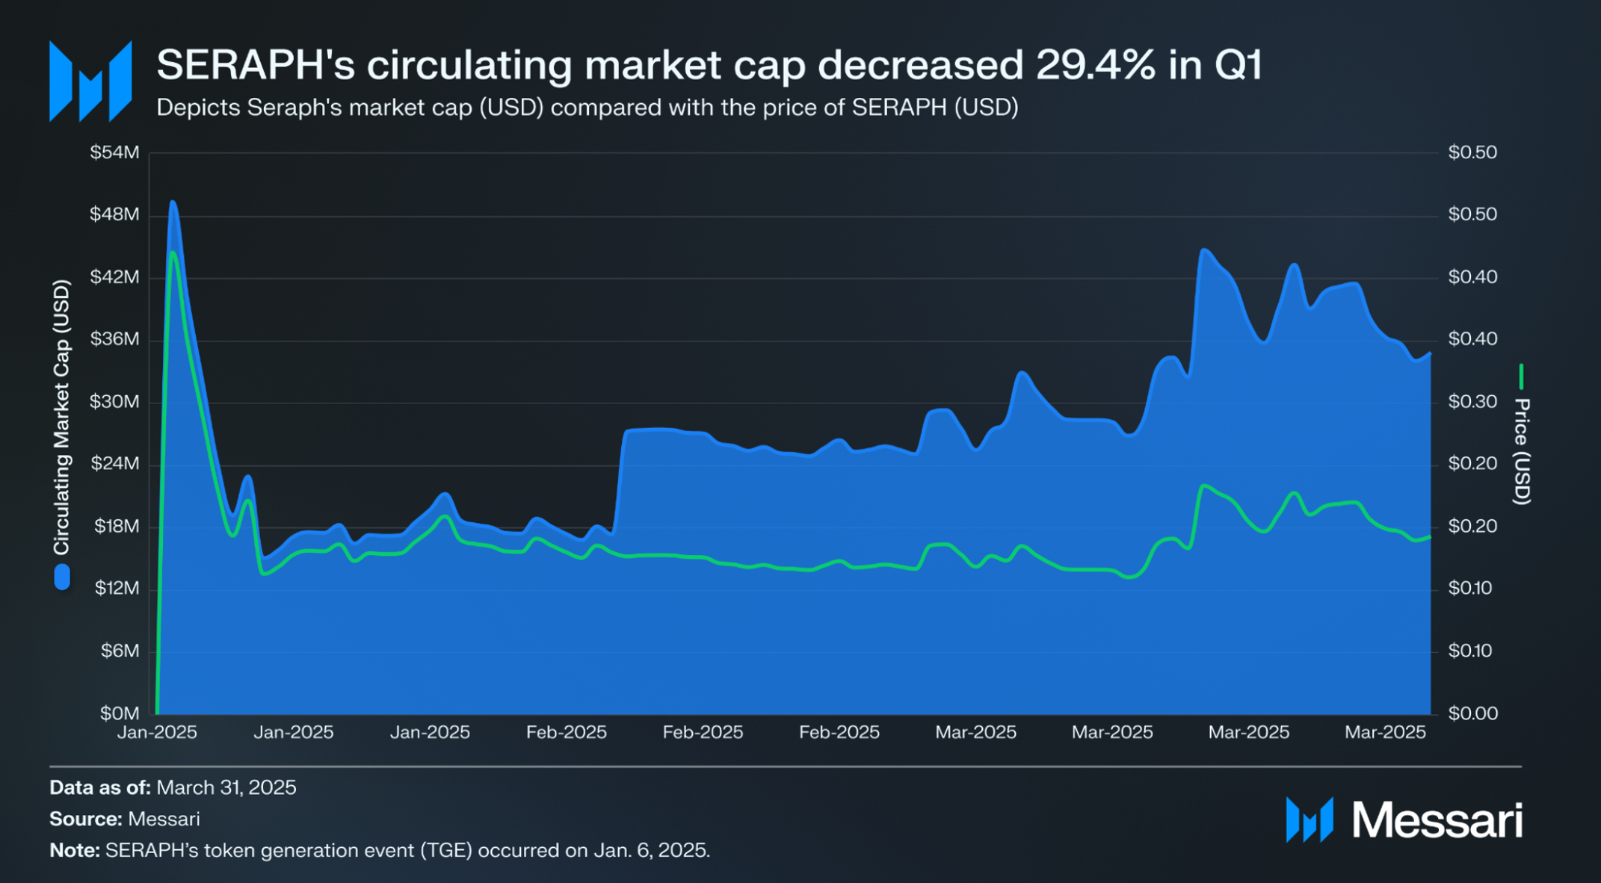Click the subtitle describing Seraph's market cap

[587, 108]
